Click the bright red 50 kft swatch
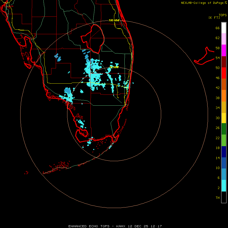 tap(224, 73)
